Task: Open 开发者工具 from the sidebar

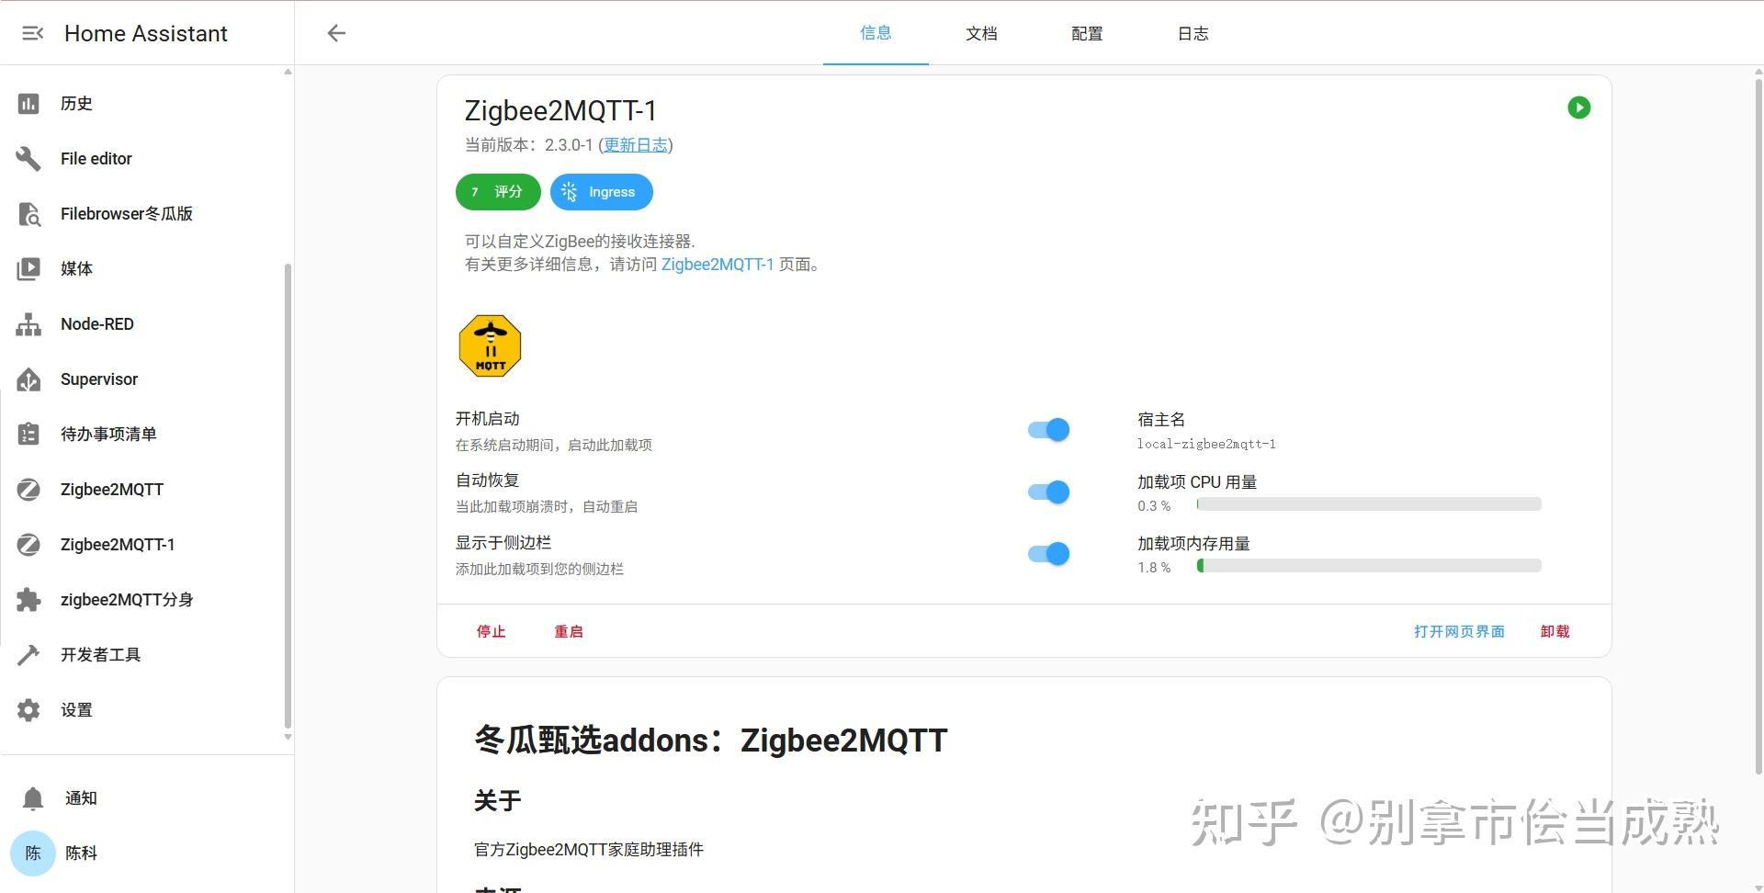Action: [101, 654]
